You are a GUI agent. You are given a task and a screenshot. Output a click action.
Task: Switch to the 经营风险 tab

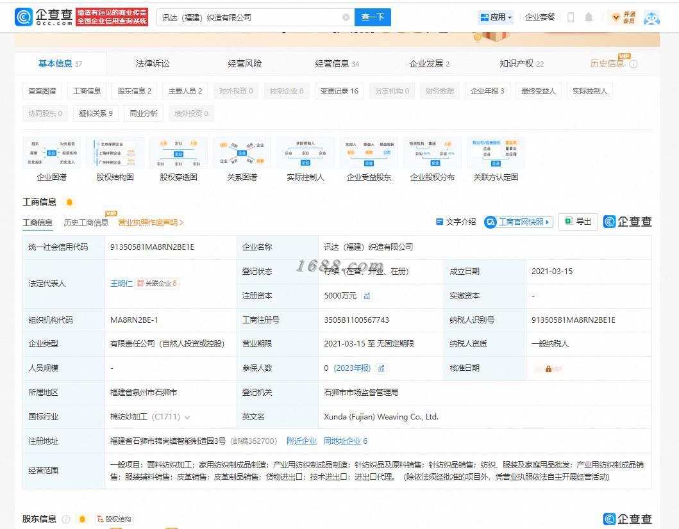click(245, 63)
